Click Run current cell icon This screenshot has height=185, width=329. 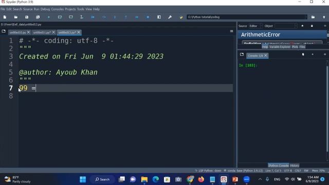coord(60,17)
